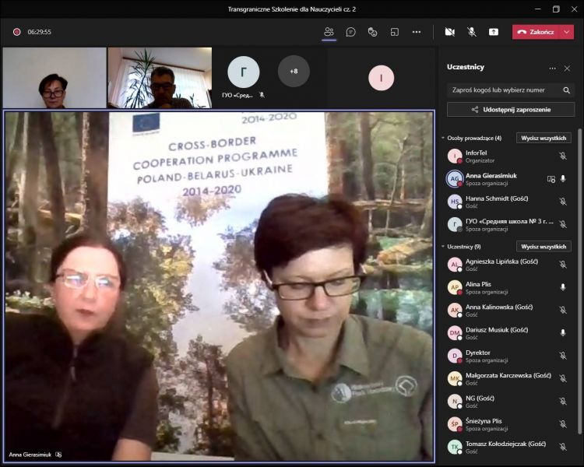Collapse the Uczestnicy (9) section
Viewport: 584px width, 467px height.
tap(443, 247)
